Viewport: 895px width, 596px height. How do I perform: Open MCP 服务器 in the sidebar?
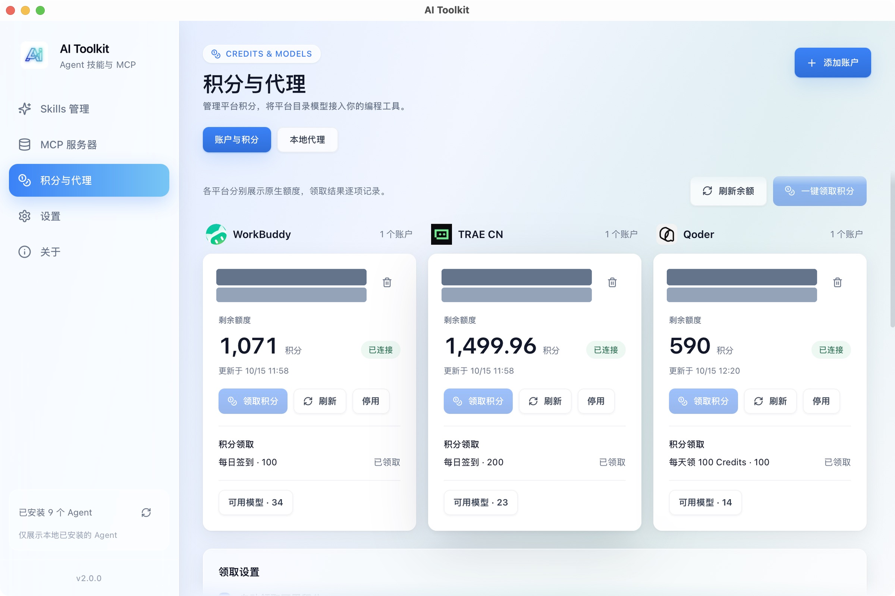[x=89, y=145]
